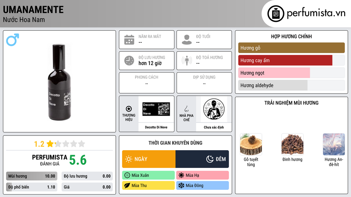Click the Phong cách card

click(147, 83)
